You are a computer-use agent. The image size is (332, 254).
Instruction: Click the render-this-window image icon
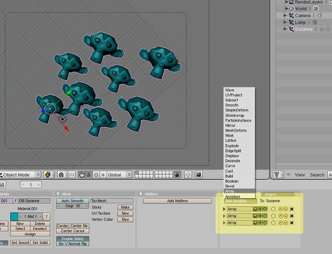tap(199, 174)
